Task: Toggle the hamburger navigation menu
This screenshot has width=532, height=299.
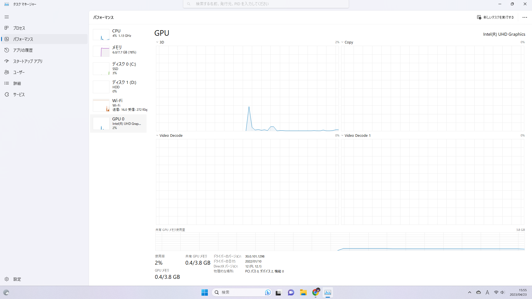Action: click(x=7, y=17)
